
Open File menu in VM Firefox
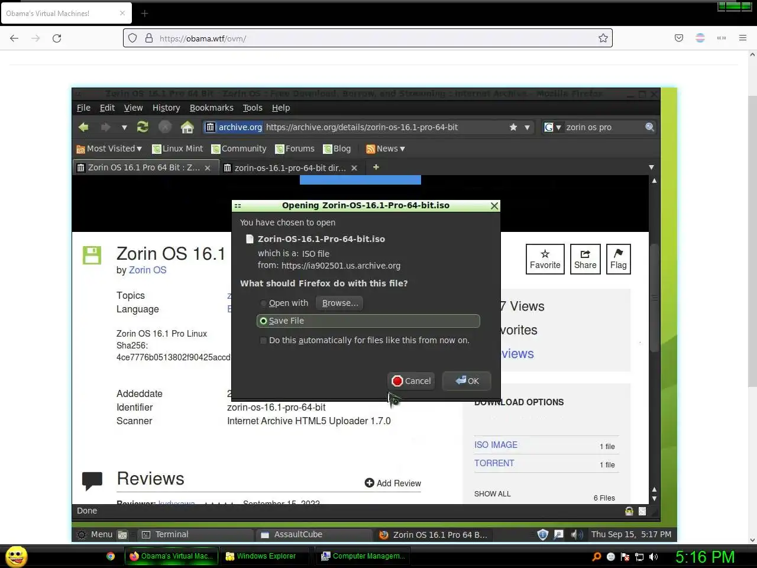click(83, 108)
